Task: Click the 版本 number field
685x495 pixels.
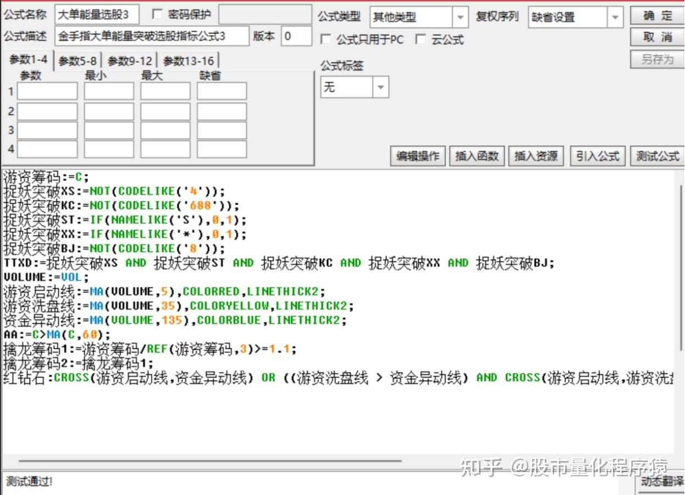Action: [296, 36]
